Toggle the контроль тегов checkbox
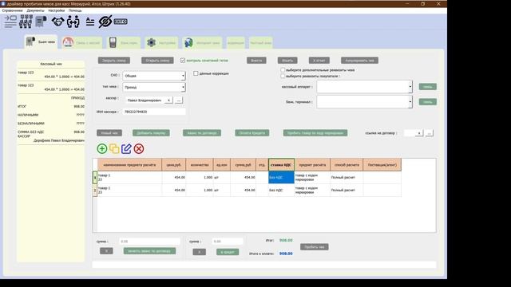 click(x=183, y=61)
